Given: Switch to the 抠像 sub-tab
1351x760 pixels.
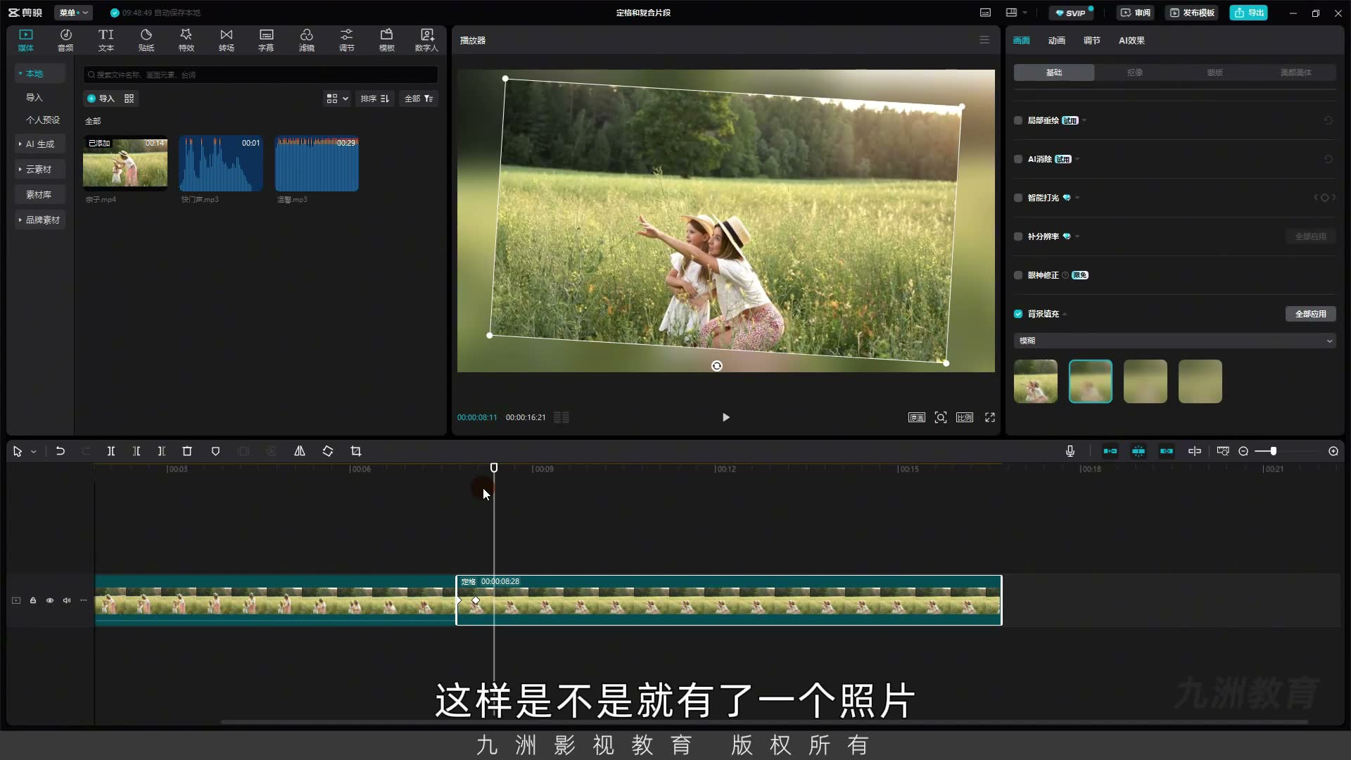Looking at the screenshot, I should pos(1134,72).
